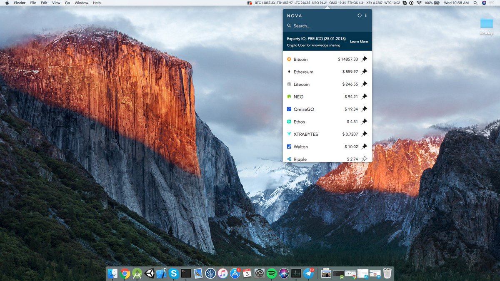
Task: Click the OmiseGO coin icon
Action: pos(289,109)
